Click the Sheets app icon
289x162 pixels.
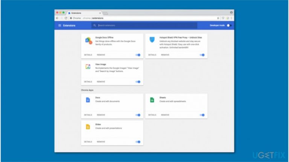click(152, 100)
